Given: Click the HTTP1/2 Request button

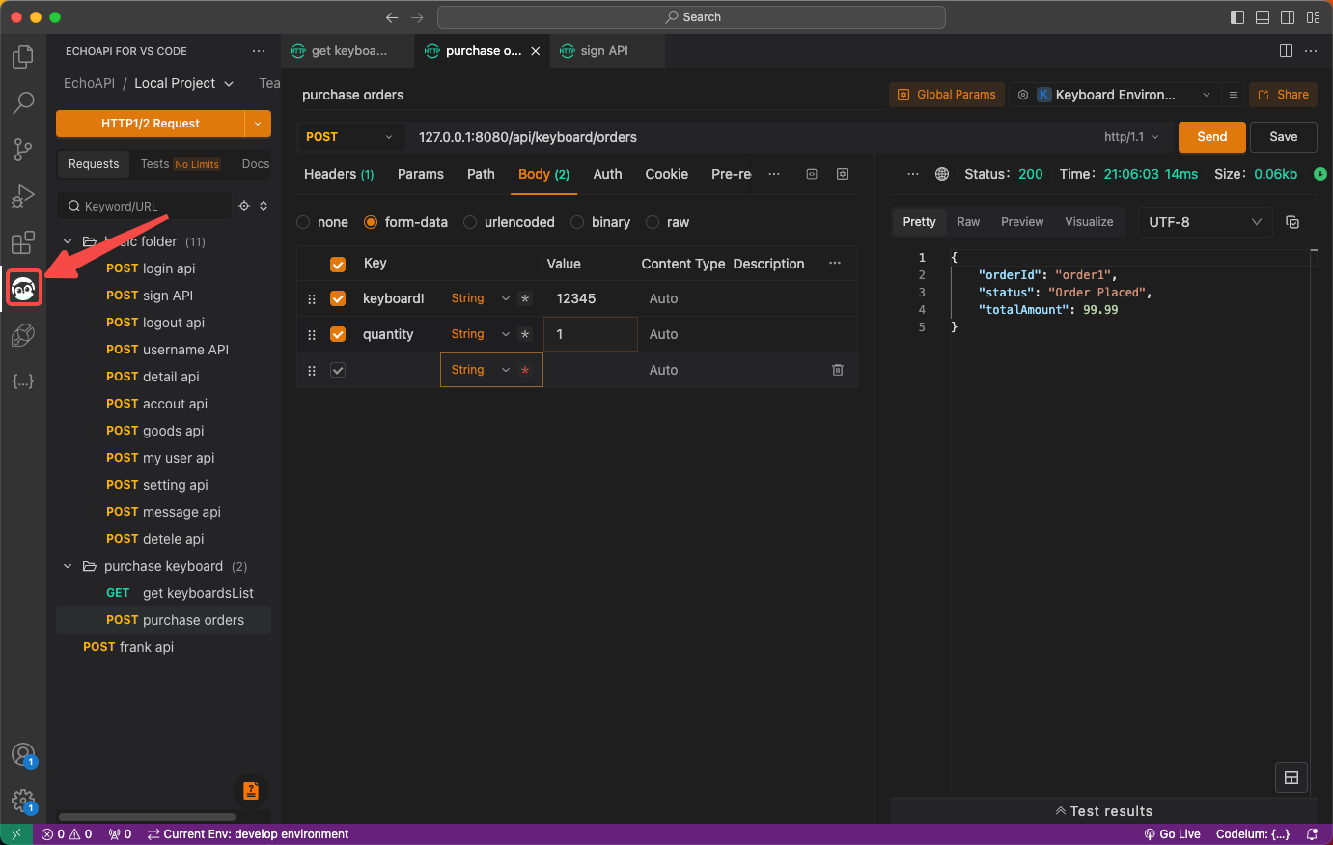Looking at the screenshot, I should 151,124.
